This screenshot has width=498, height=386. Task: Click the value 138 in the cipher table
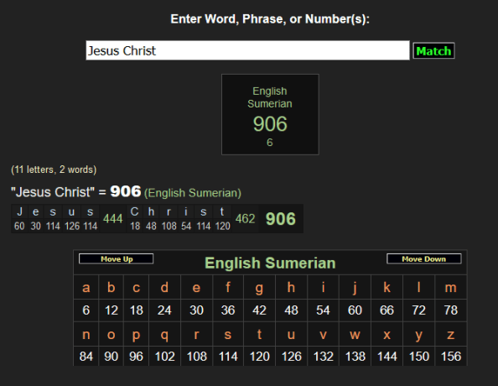point(355,357)
